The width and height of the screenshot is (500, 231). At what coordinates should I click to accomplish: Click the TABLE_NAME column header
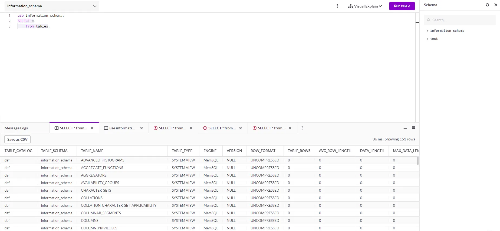[x=92, y=151]
